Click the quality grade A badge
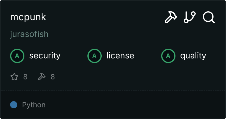The height and width of the screenshot is (119, 226). tap(168, 56)
